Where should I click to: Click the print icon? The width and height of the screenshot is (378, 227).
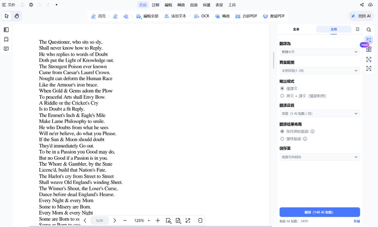[x=31, y=5]
